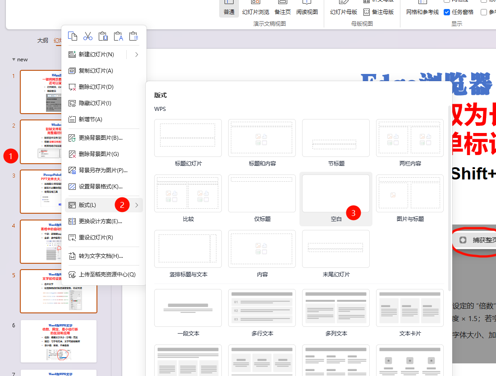Viewport: 496px width, 376px height.
Task: Apply the 标题幻灯片 layout
Action: pyautogui.click(x=188, y=138)
